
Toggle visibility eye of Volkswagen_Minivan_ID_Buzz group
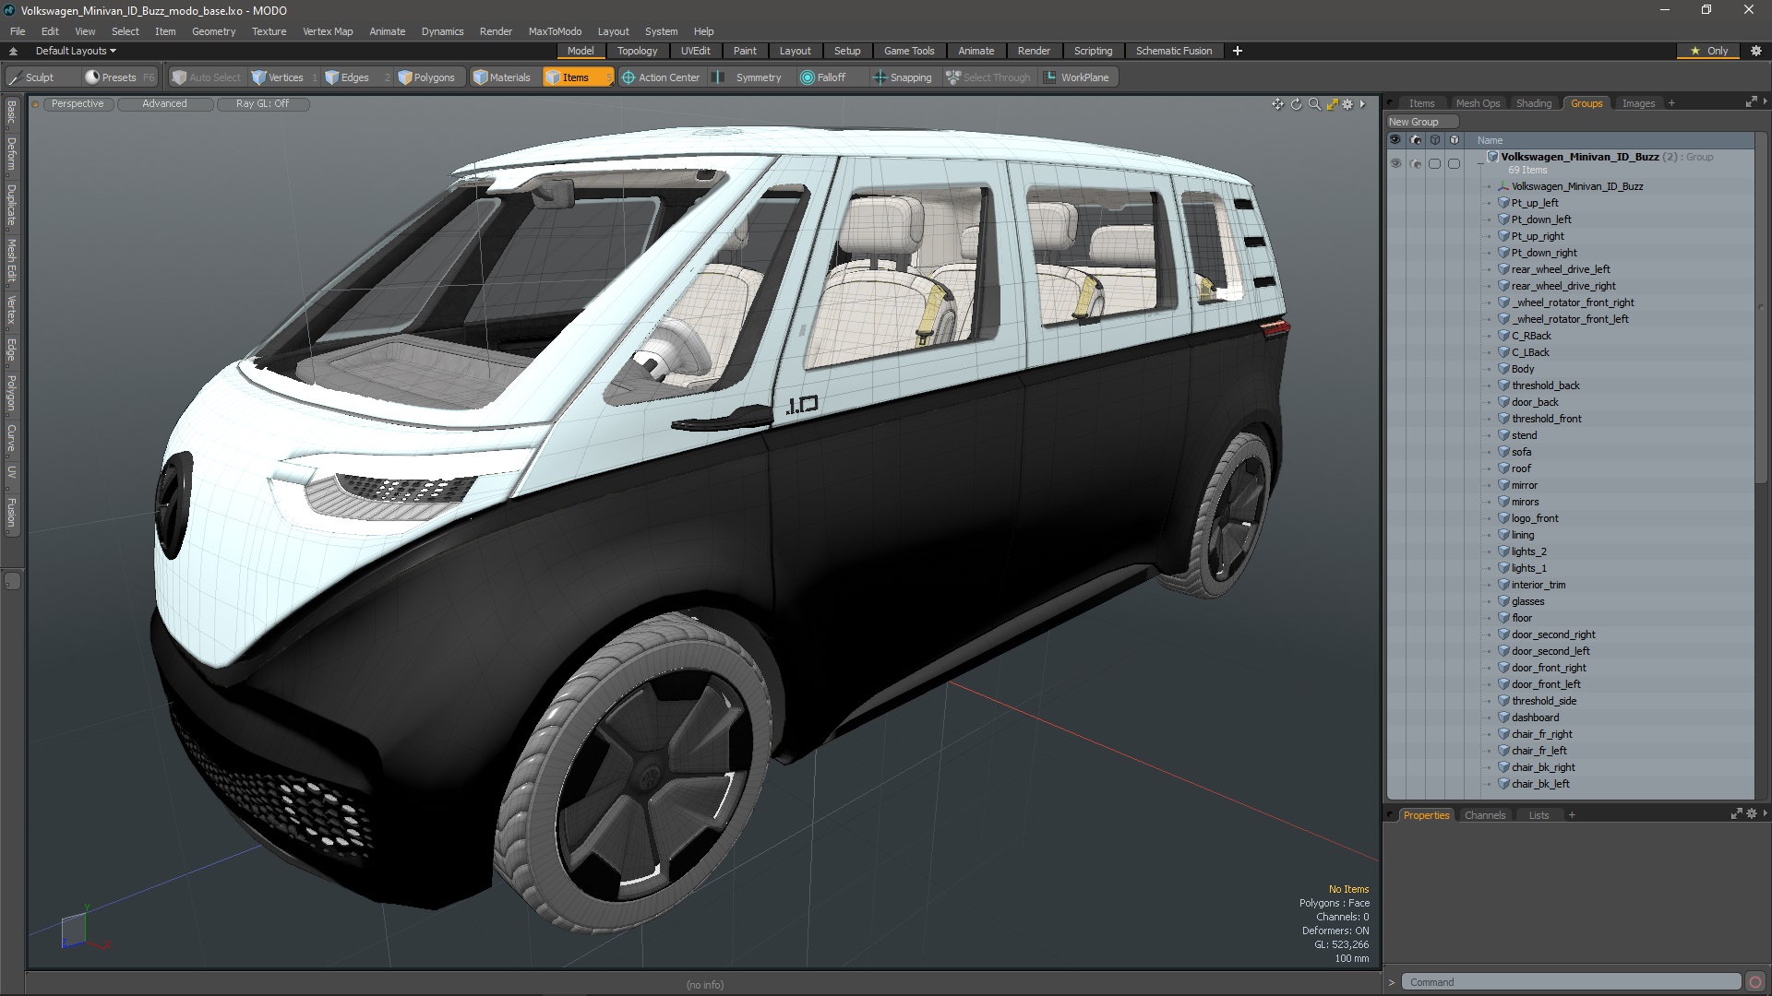tap(1395, 163)
